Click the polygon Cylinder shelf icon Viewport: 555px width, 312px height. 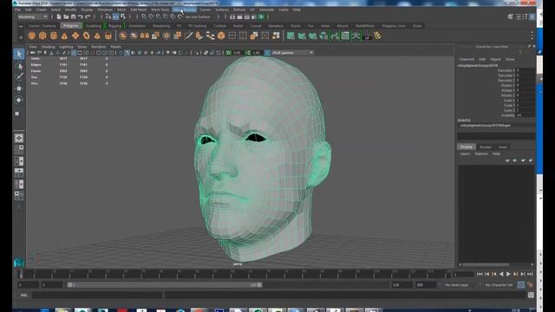coord(54,36)
